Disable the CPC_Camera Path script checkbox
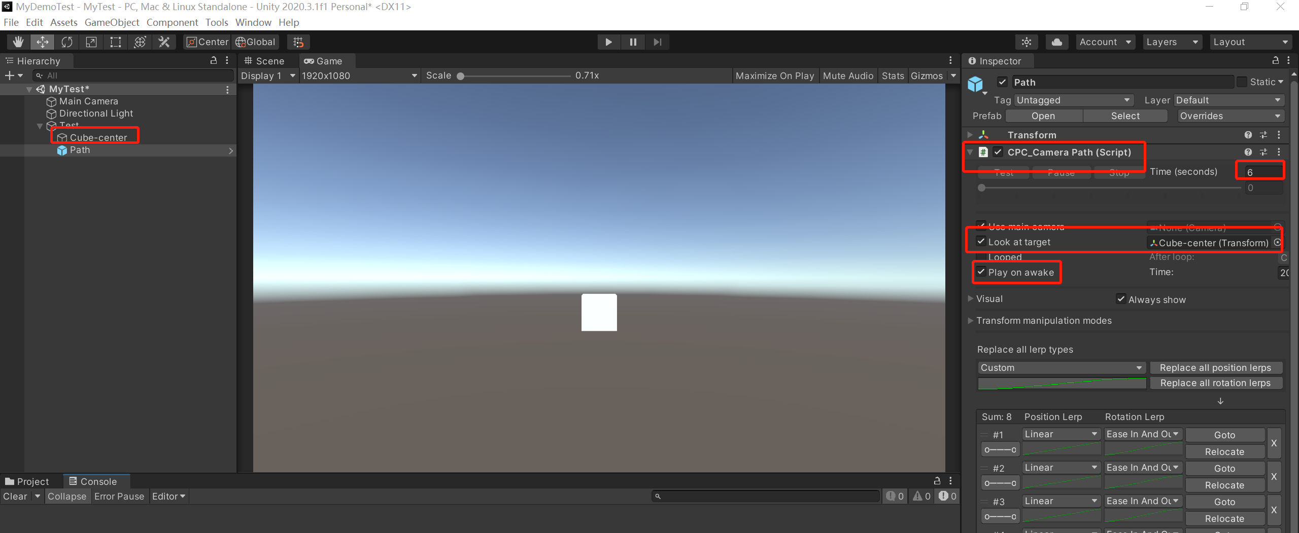The image size is (1299, 533). [x=998, y=152]
